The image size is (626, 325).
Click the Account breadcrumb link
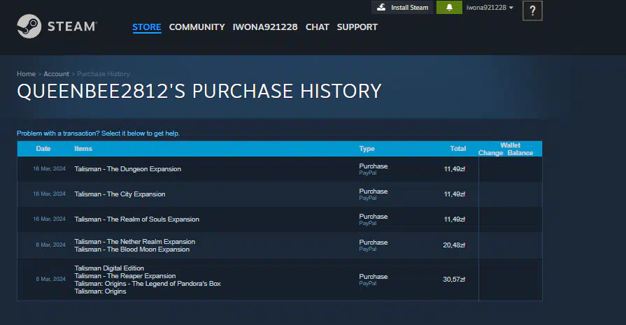56,74
